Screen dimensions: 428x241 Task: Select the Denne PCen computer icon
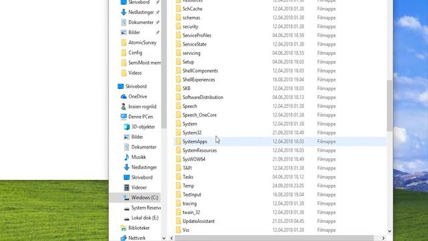click(124, 116)
